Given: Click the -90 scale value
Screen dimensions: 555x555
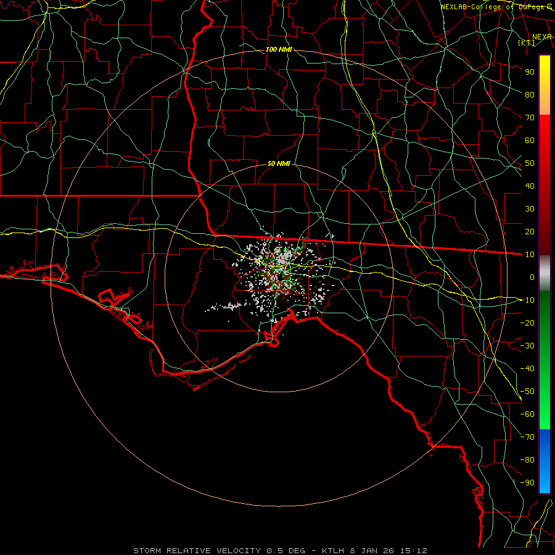Looking at the screenshot, I should click(x=527, y=483).
